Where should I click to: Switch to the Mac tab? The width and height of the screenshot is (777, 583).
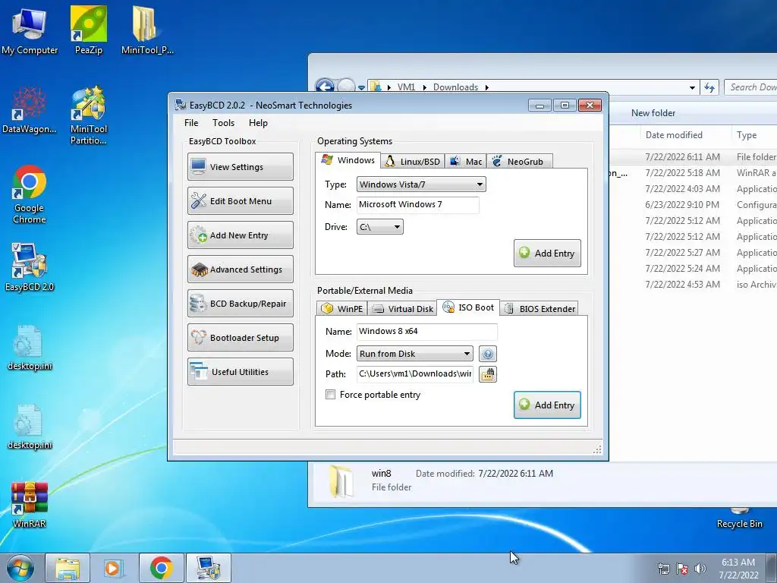(466, 161)
